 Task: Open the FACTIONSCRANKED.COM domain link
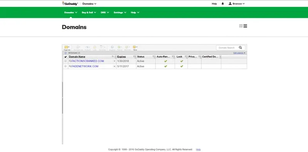[x=88, y=61]
